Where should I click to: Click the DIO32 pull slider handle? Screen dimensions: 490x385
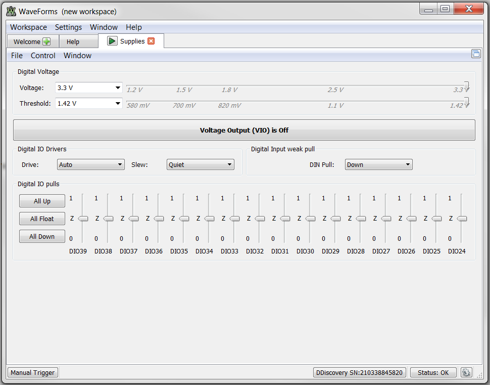coord(260,219)
